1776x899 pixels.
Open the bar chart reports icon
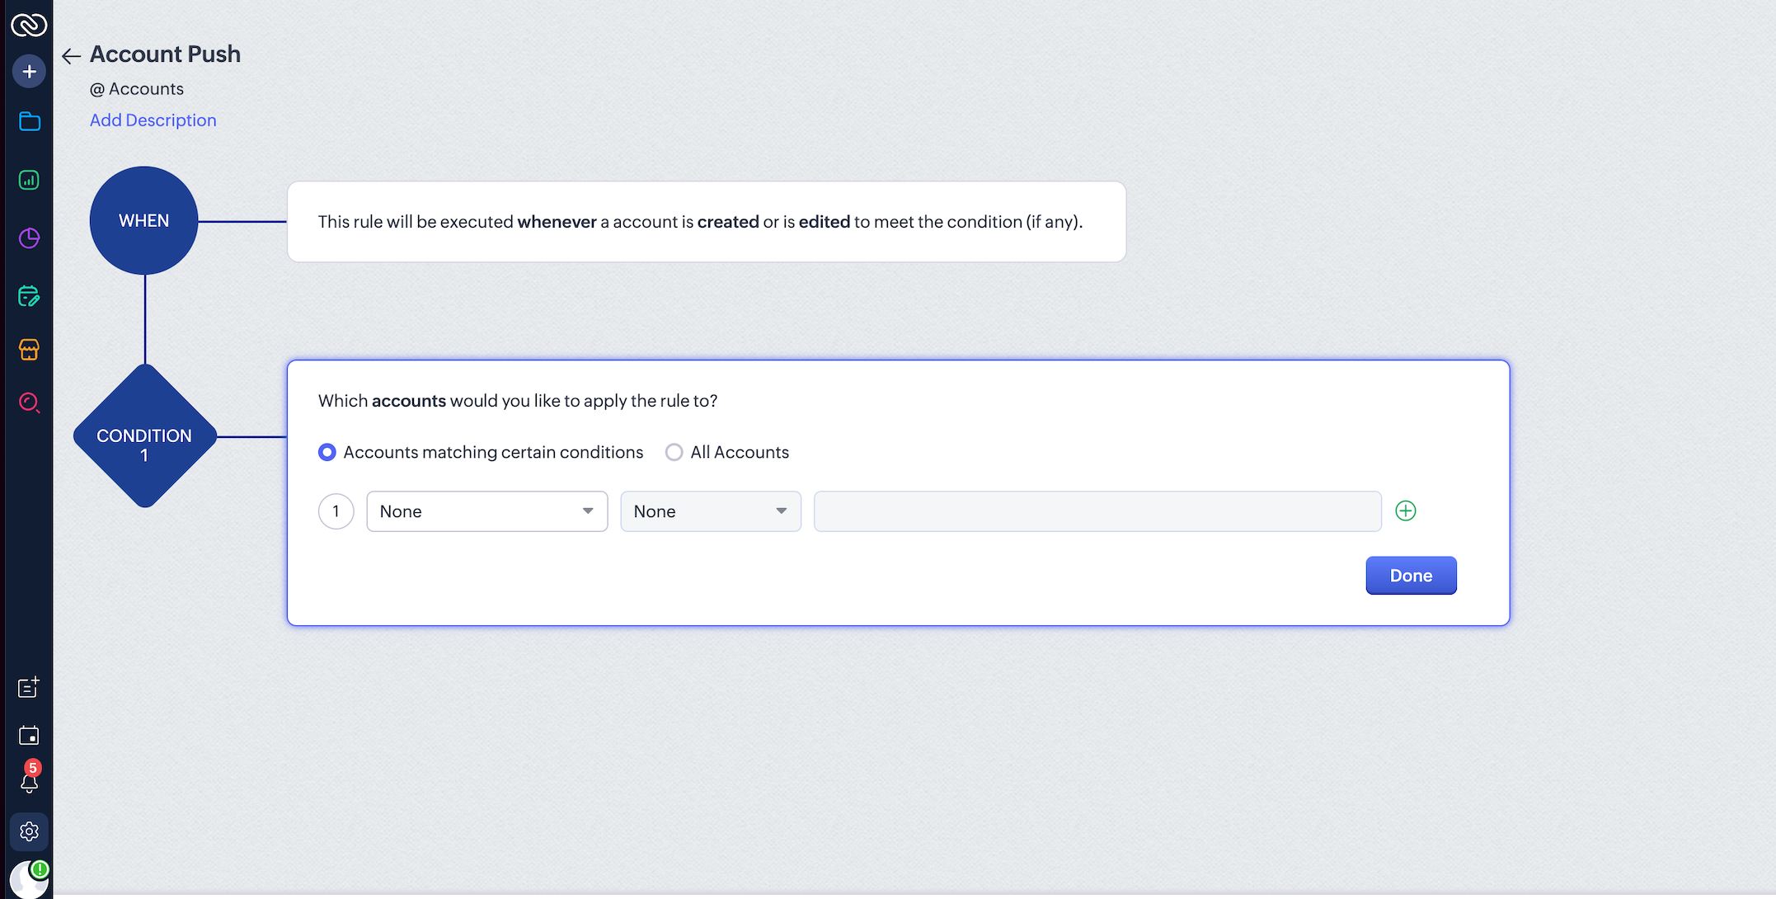[x=29, y=180]
